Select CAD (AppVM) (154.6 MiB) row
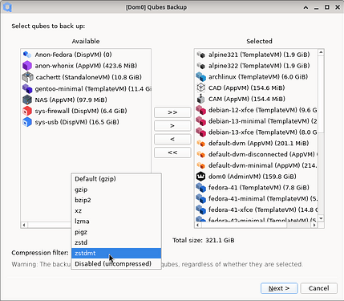Screen dimensions: 344x301 [x=256, y=87]
